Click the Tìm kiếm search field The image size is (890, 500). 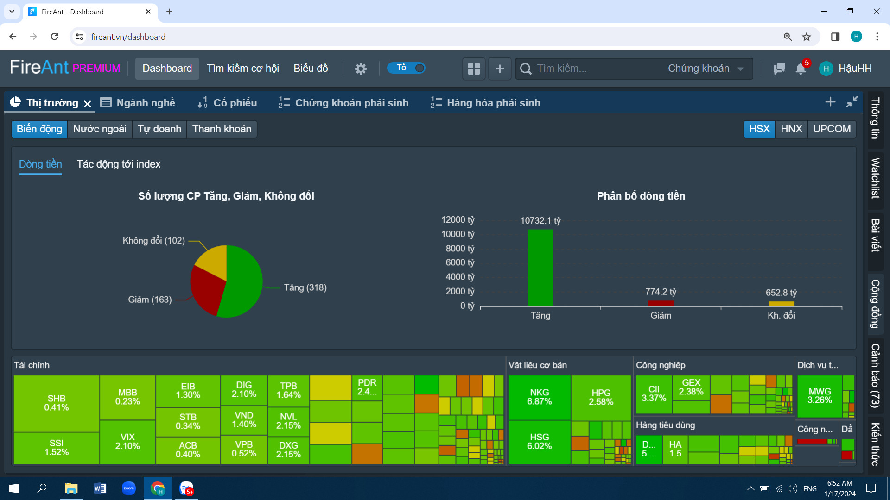click(x=593, y=69)
